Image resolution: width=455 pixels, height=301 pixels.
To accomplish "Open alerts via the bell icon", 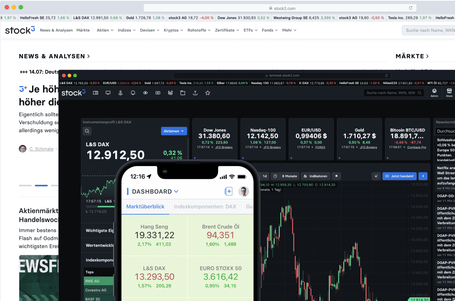I will (x=133, y=93).
